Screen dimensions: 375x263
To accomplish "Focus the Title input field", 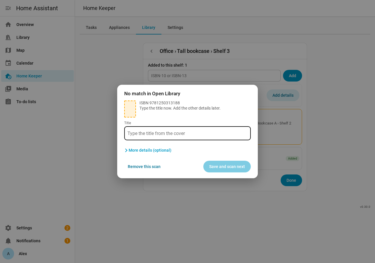I will pyautogui.click(x=187, y=133).
